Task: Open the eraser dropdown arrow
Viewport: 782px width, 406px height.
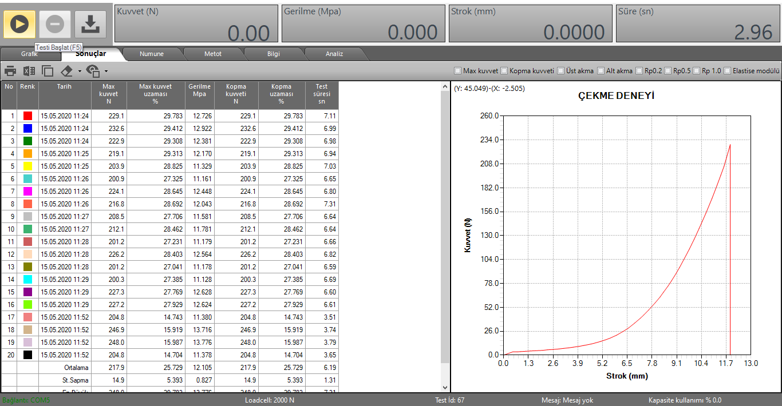Action: click(x=80, y=71)
